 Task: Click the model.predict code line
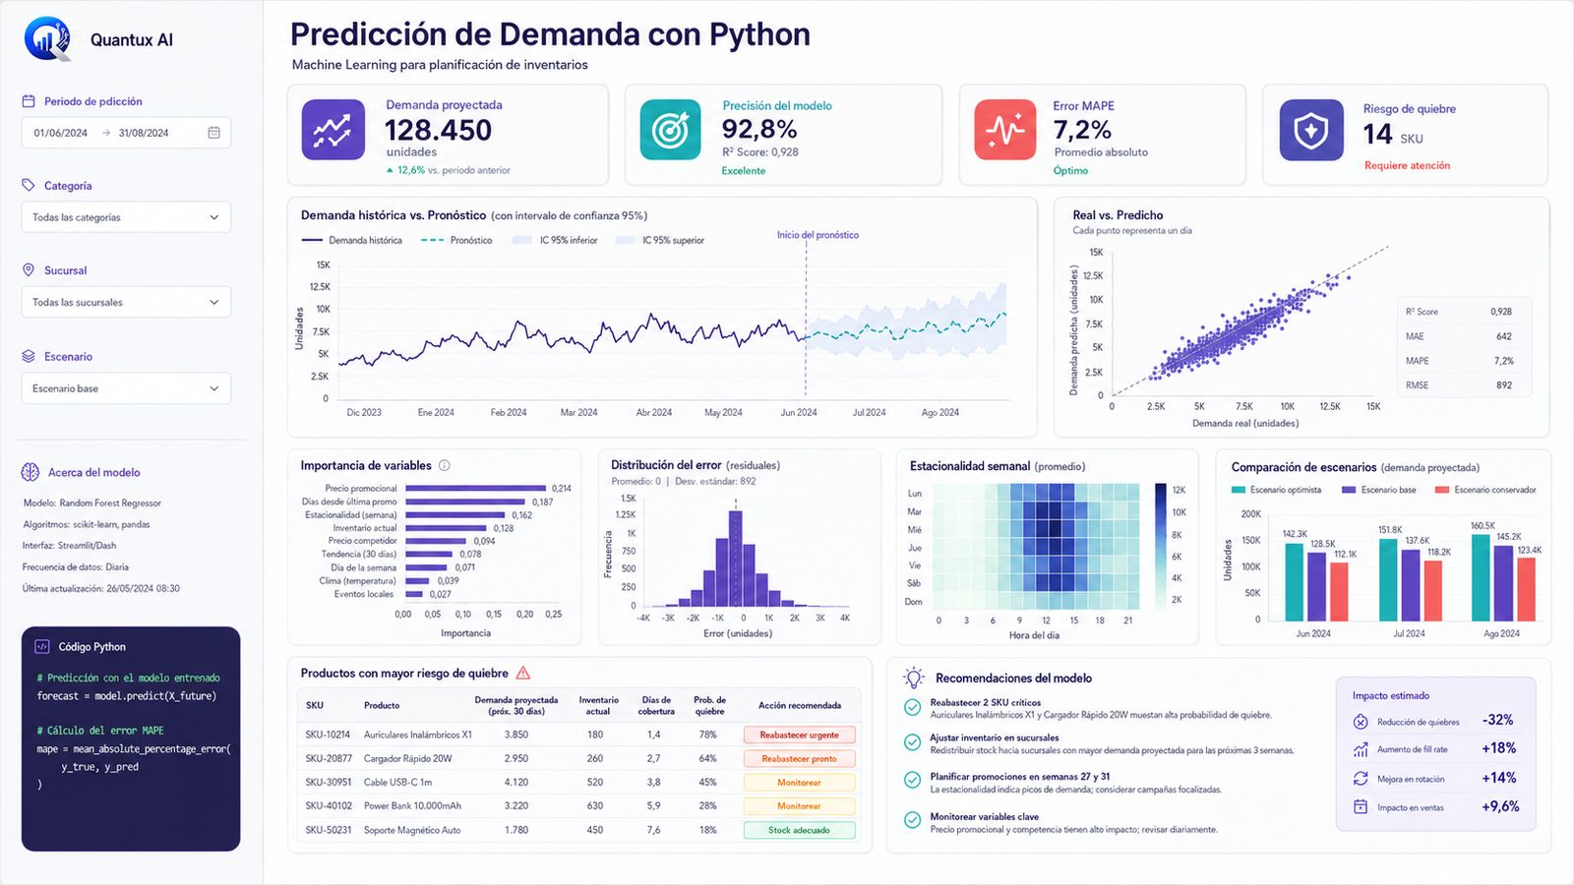click(x=126, y=696)
